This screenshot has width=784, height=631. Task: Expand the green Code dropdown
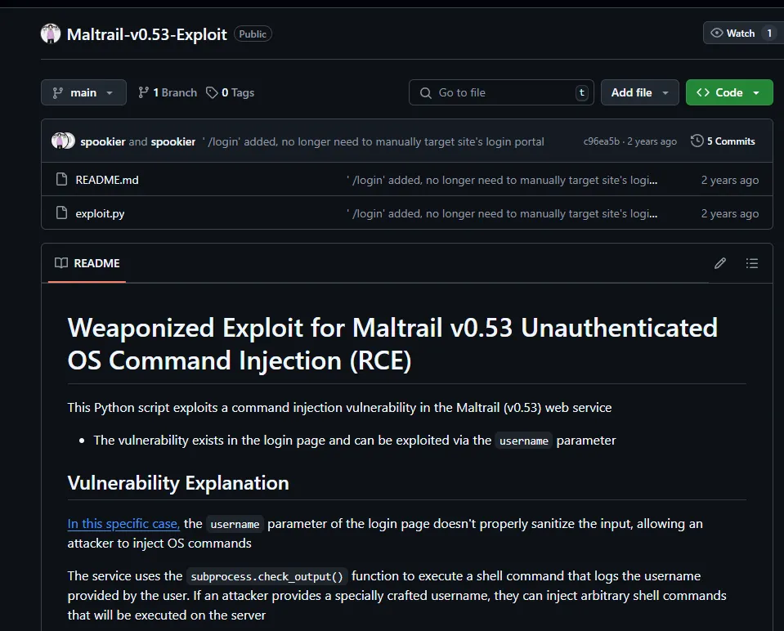pyautogui.click(x=729, y=92)
